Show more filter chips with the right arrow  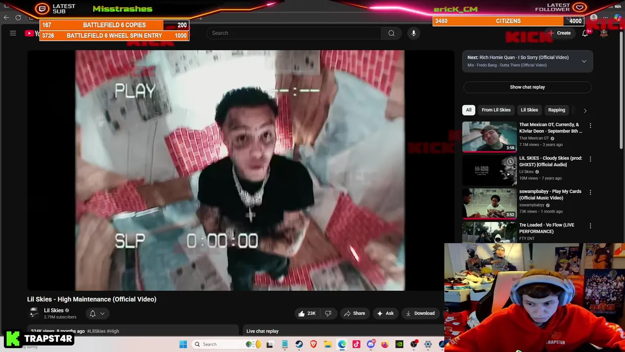pos(585,110)
